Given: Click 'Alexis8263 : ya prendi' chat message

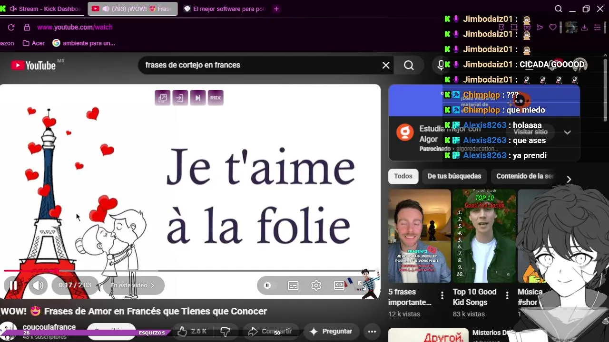Looking at the screenshot, I should pyautogui.click(x=495, y=156).
